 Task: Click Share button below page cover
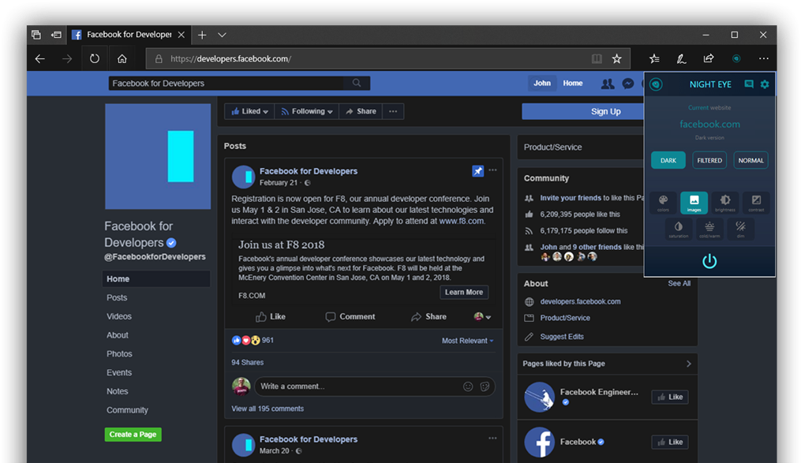(361, 111)
